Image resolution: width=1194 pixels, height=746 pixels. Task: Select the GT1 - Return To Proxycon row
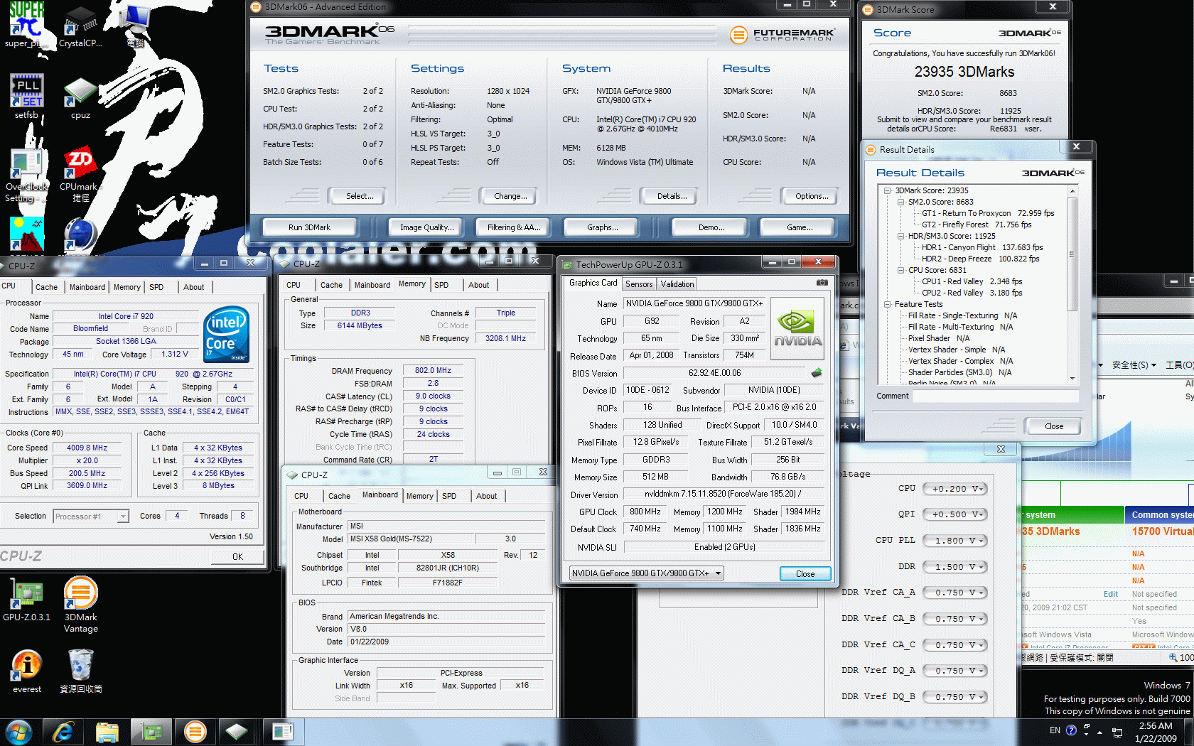click(x=988, y=213)
